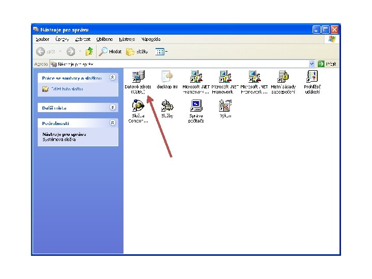
Task: Open the Oblíbené menu
Action: 104,39
